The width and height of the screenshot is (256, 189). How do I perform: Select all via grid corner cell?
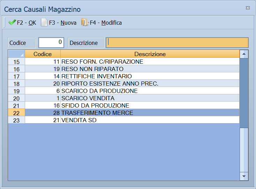click(x=16, y=54)
